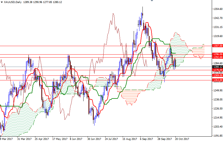The height and width of the screenshot is (141, 223).
Task: Click the 20 Oct 2017 date label
Action: coord(182,139)
